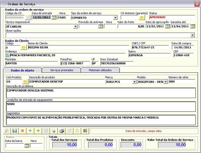The height and width of the screenshot is (153, 201).
Task: Click the Endereço text field
Action: point(67,55)
